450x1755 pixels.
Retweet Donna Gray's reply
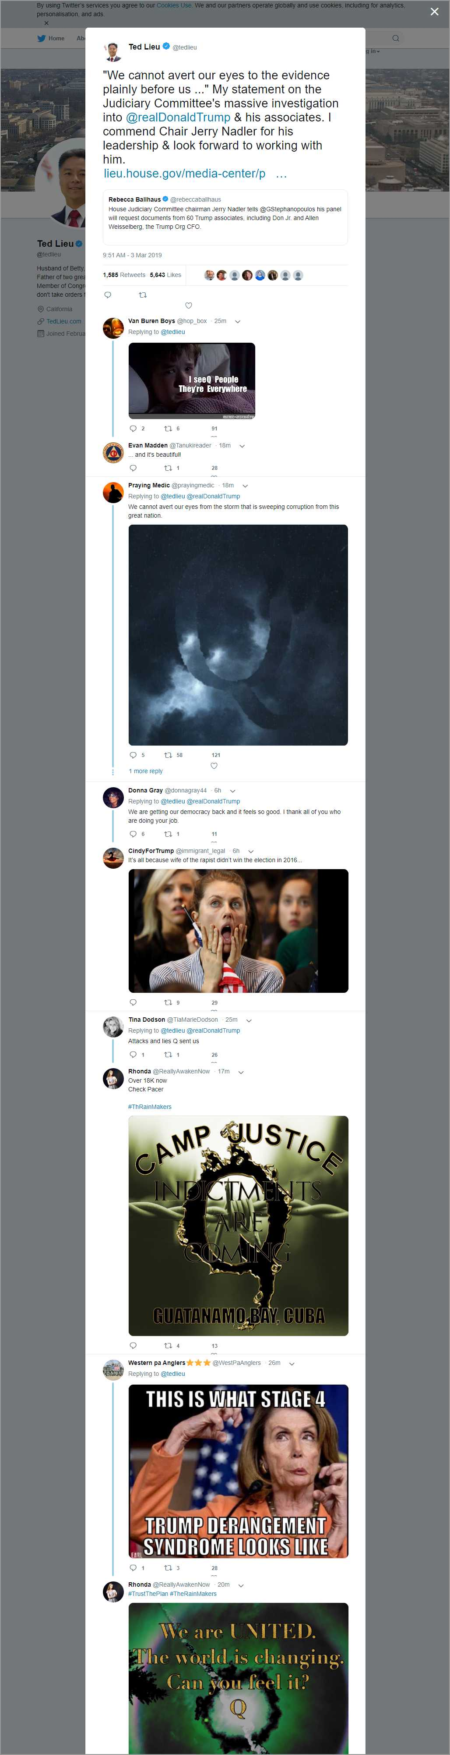point(168,834)
